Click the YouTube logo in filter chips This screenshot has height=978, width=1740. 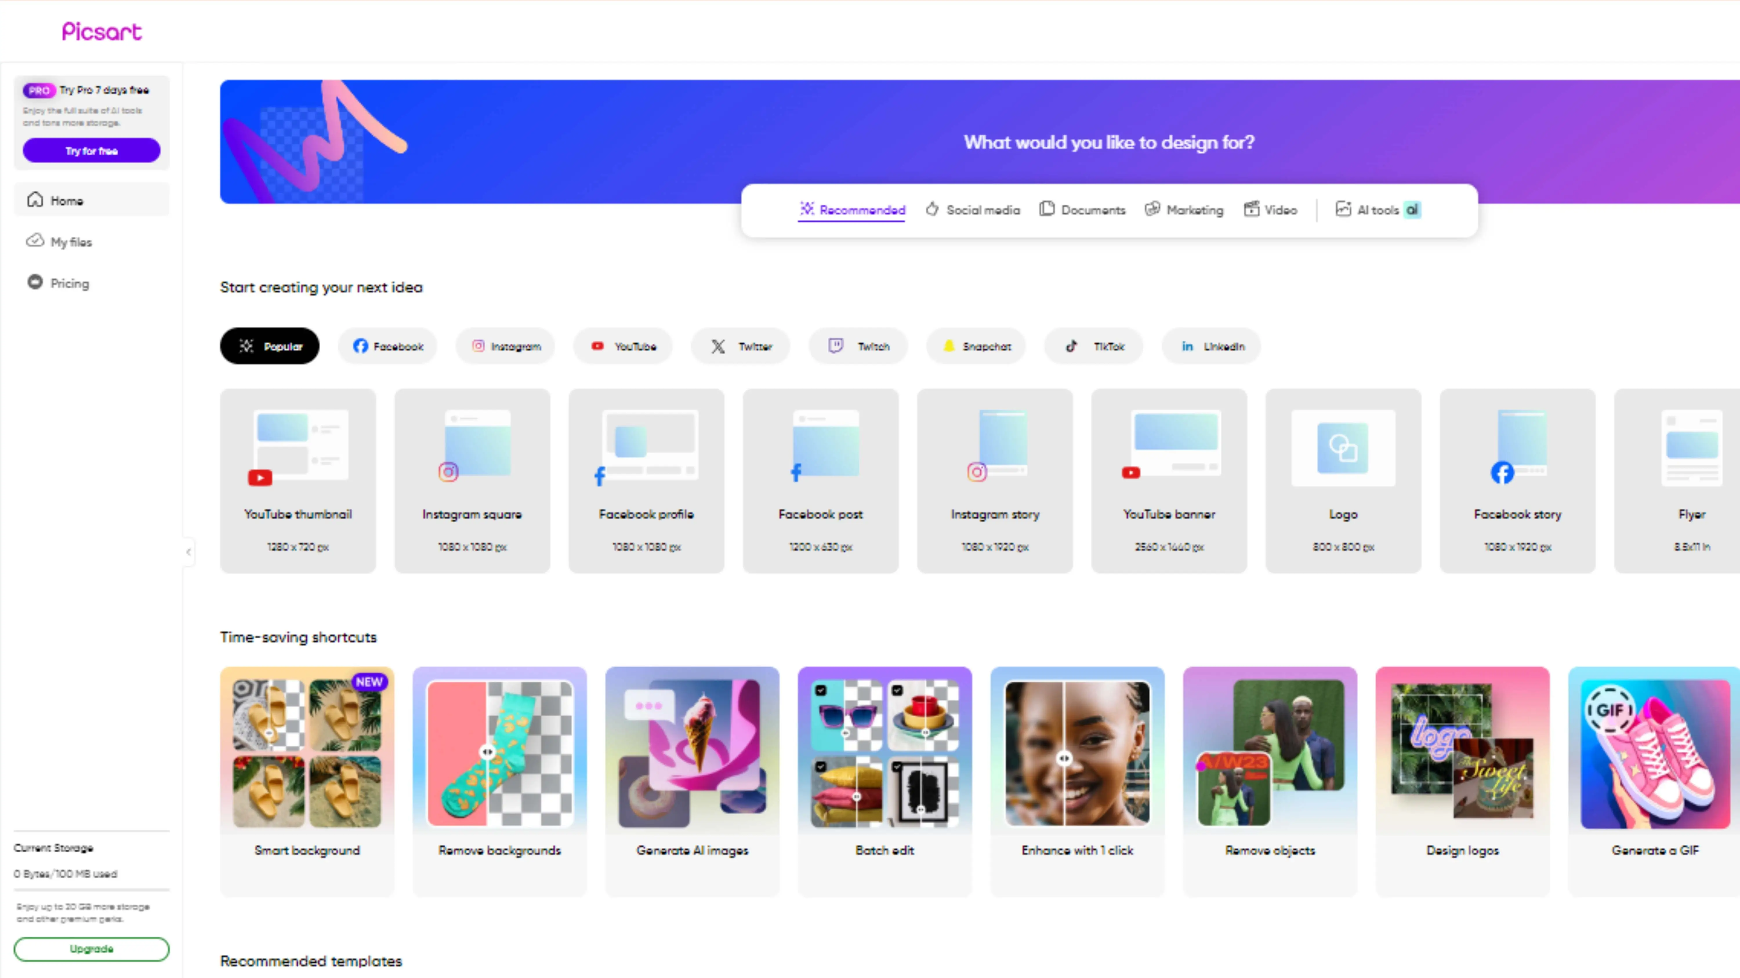(x=598, y=346)
